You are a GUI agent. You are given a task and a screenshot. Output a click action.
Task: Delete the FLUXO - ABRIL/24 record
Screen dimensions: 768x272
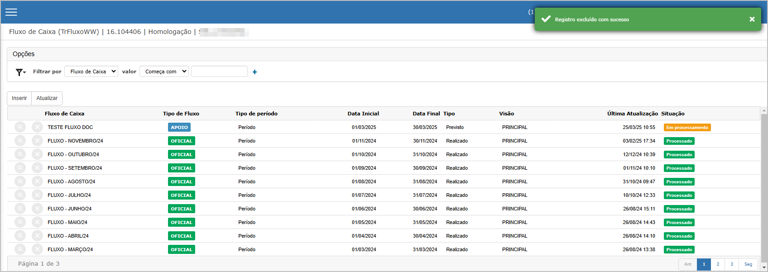[x=37, y=236]
